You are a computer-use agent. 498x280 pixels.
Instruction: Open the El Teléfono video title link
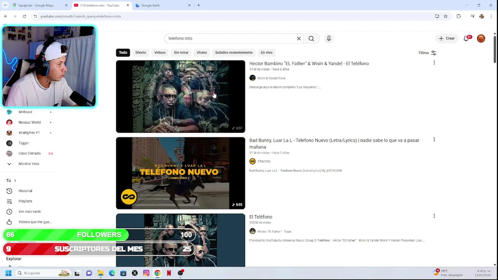click(261, 217)
